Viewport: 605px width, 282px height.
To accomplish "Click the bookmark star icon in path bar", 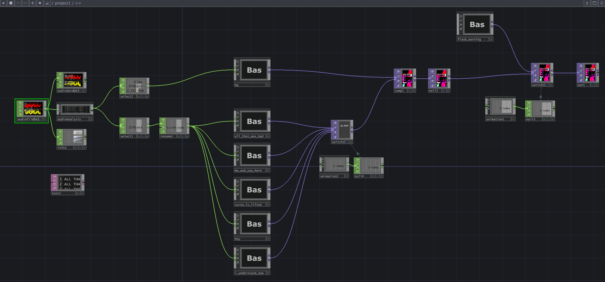I will click(40, 3).
